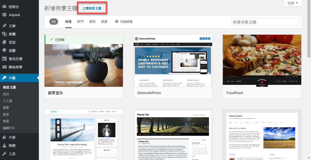311x160 pixels.
Task: Open the 外掛 plugins menu label
Action: click(12, 137)
